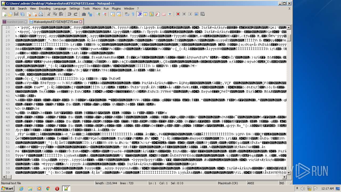Viewport: 341px width, 192px height.
Task: Click the horizontal scrollbar right arrow
Action: [x=285, y=177]
